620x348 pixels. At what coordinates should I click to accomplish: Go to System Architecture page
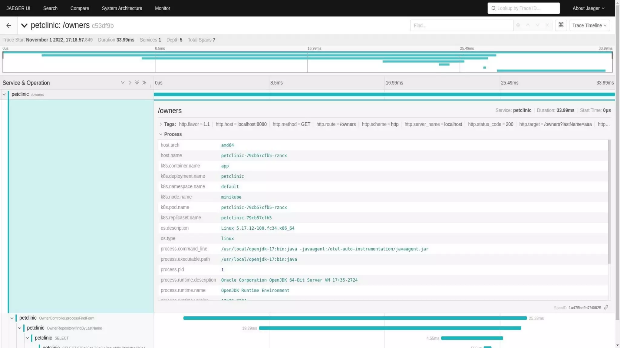click(x=122, y=8)
